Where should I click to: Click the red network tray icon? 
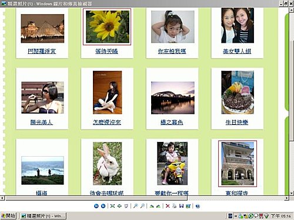click(261, 216)
